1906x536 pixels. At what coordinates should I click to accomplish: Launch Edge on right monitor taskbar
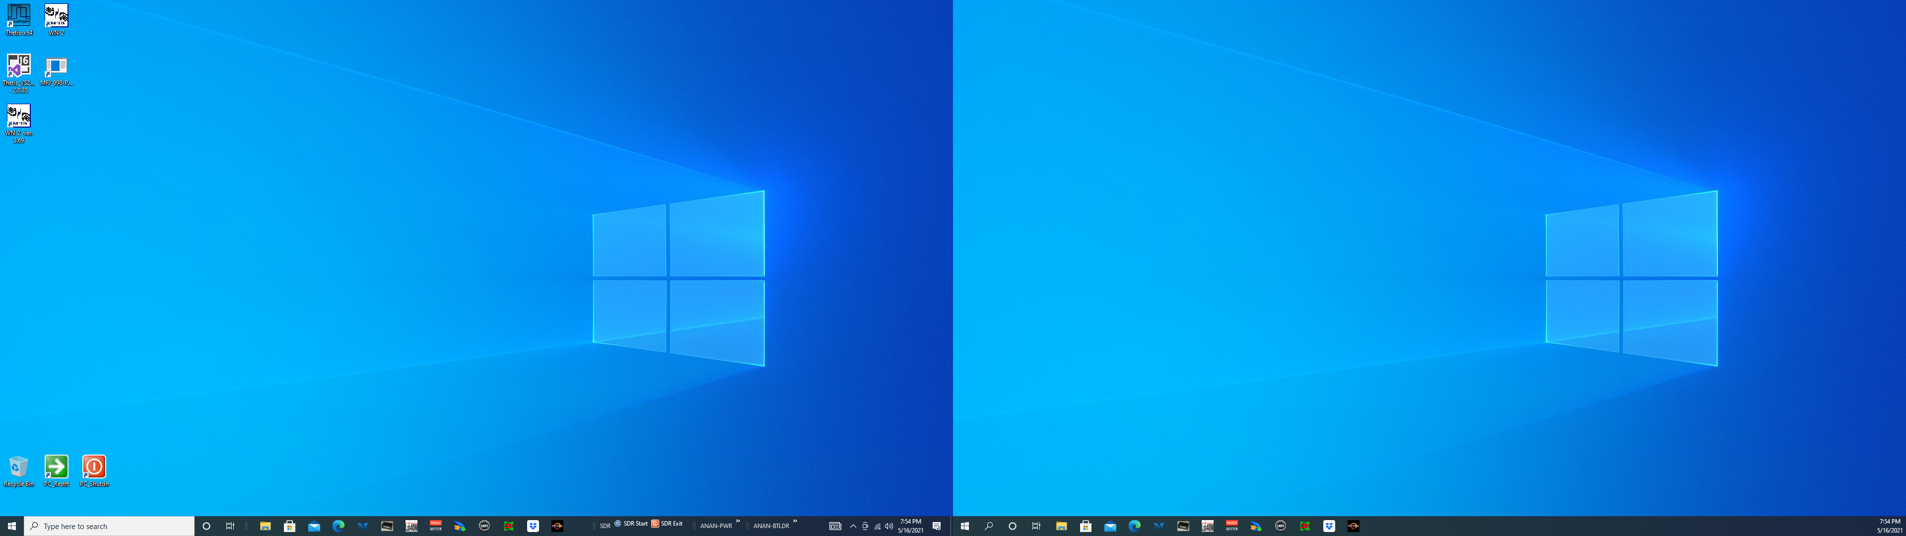(x=1134, y=526)
